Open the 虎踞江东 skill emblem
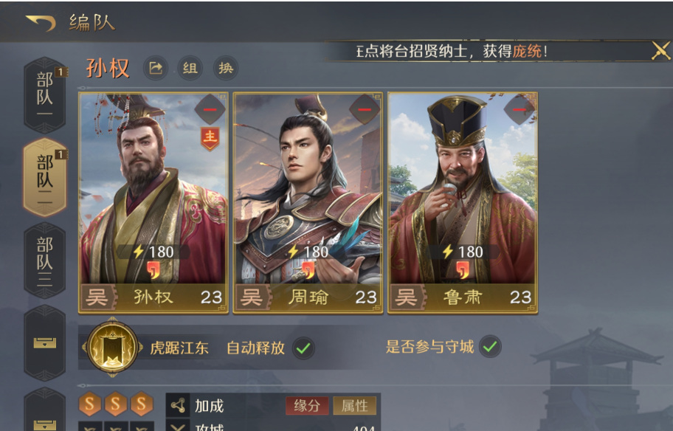 [112, 347]
